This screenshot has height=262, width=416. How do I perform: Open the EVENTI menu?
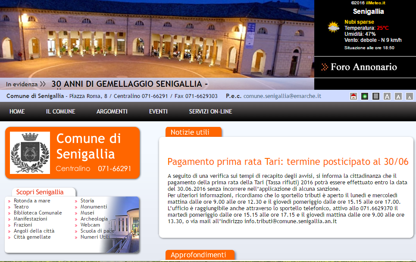pos(158,112)
